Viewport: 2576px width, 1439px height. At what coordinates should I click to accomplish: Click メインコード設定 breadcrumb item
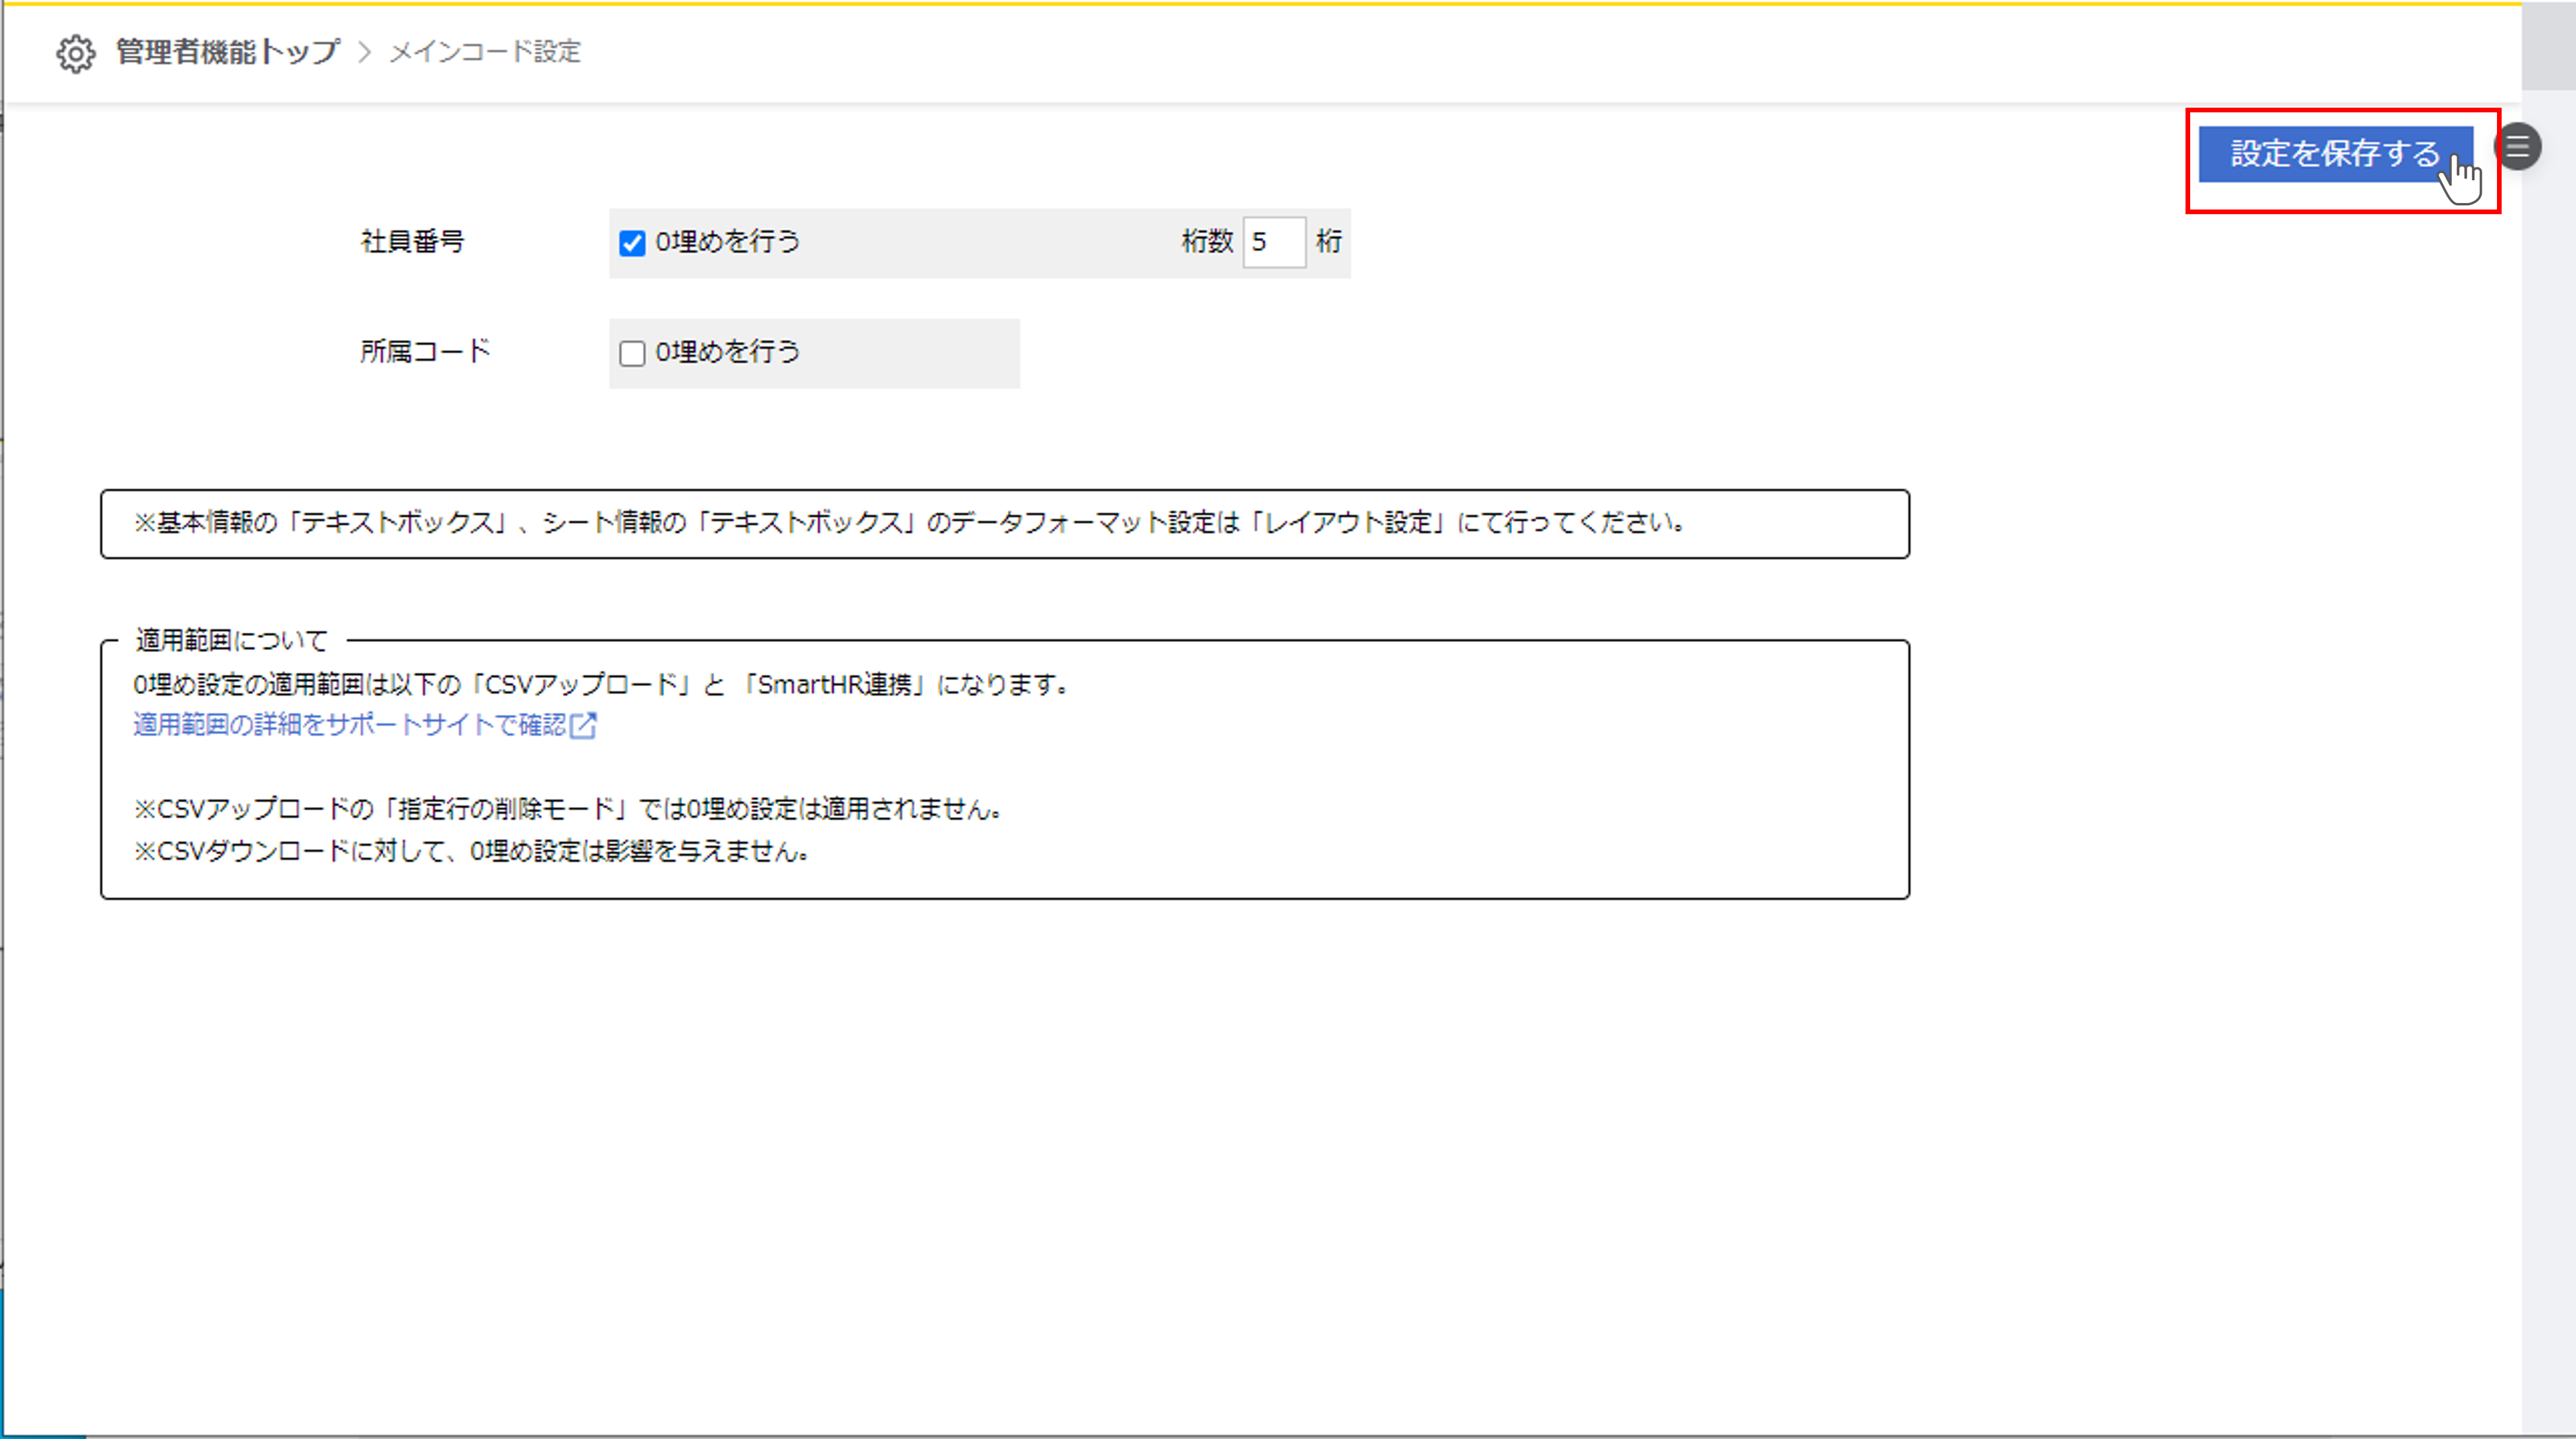click(485, 52)
